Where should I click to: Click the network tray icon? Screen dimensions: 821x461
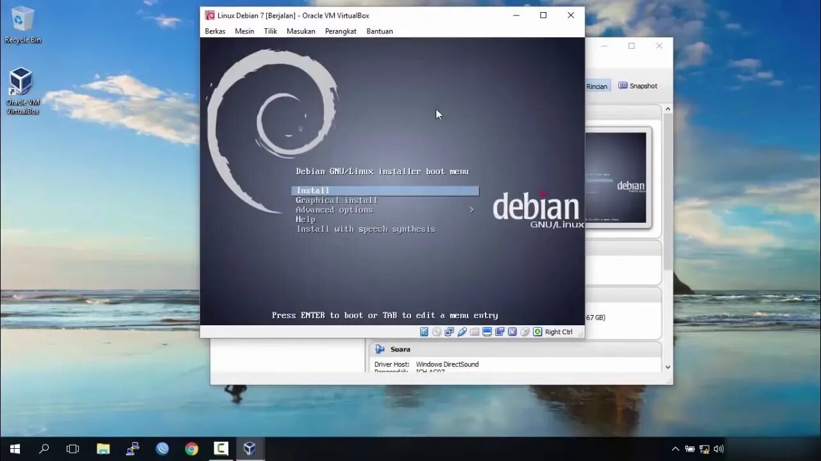click(x=704, y=449)
